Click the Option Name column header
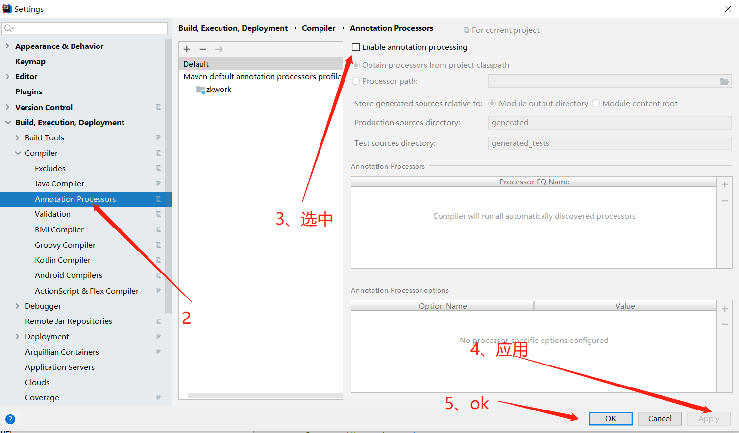 point(443,306)
